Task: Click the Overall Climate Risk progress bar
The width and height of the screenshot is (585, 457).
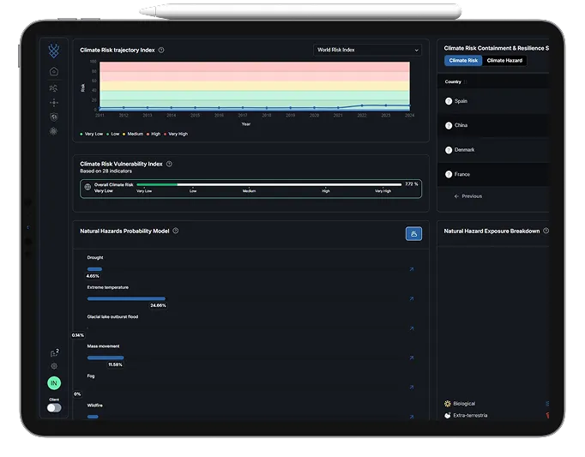Action: 269,184
